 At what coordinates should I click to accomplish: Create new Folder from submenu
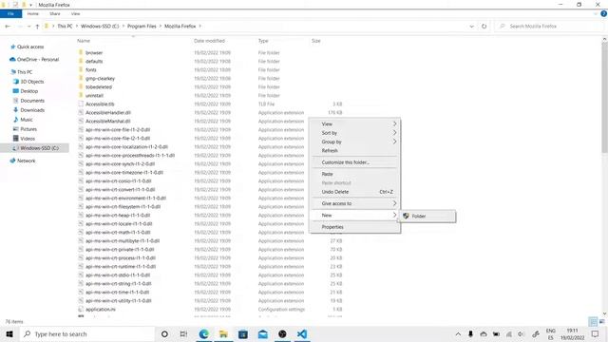click(427, 217)
